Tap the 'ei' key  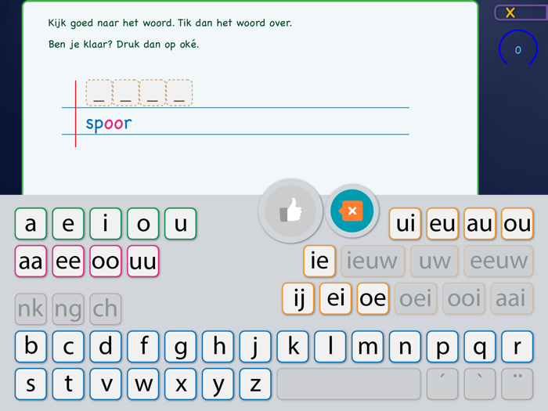336,298
